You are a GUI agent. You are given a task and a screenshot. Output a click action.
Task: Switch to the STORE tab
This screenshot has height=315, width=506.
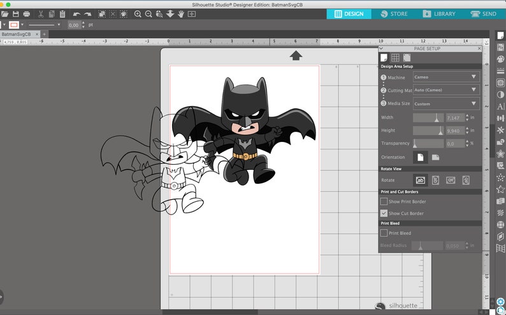click(394, 14)
